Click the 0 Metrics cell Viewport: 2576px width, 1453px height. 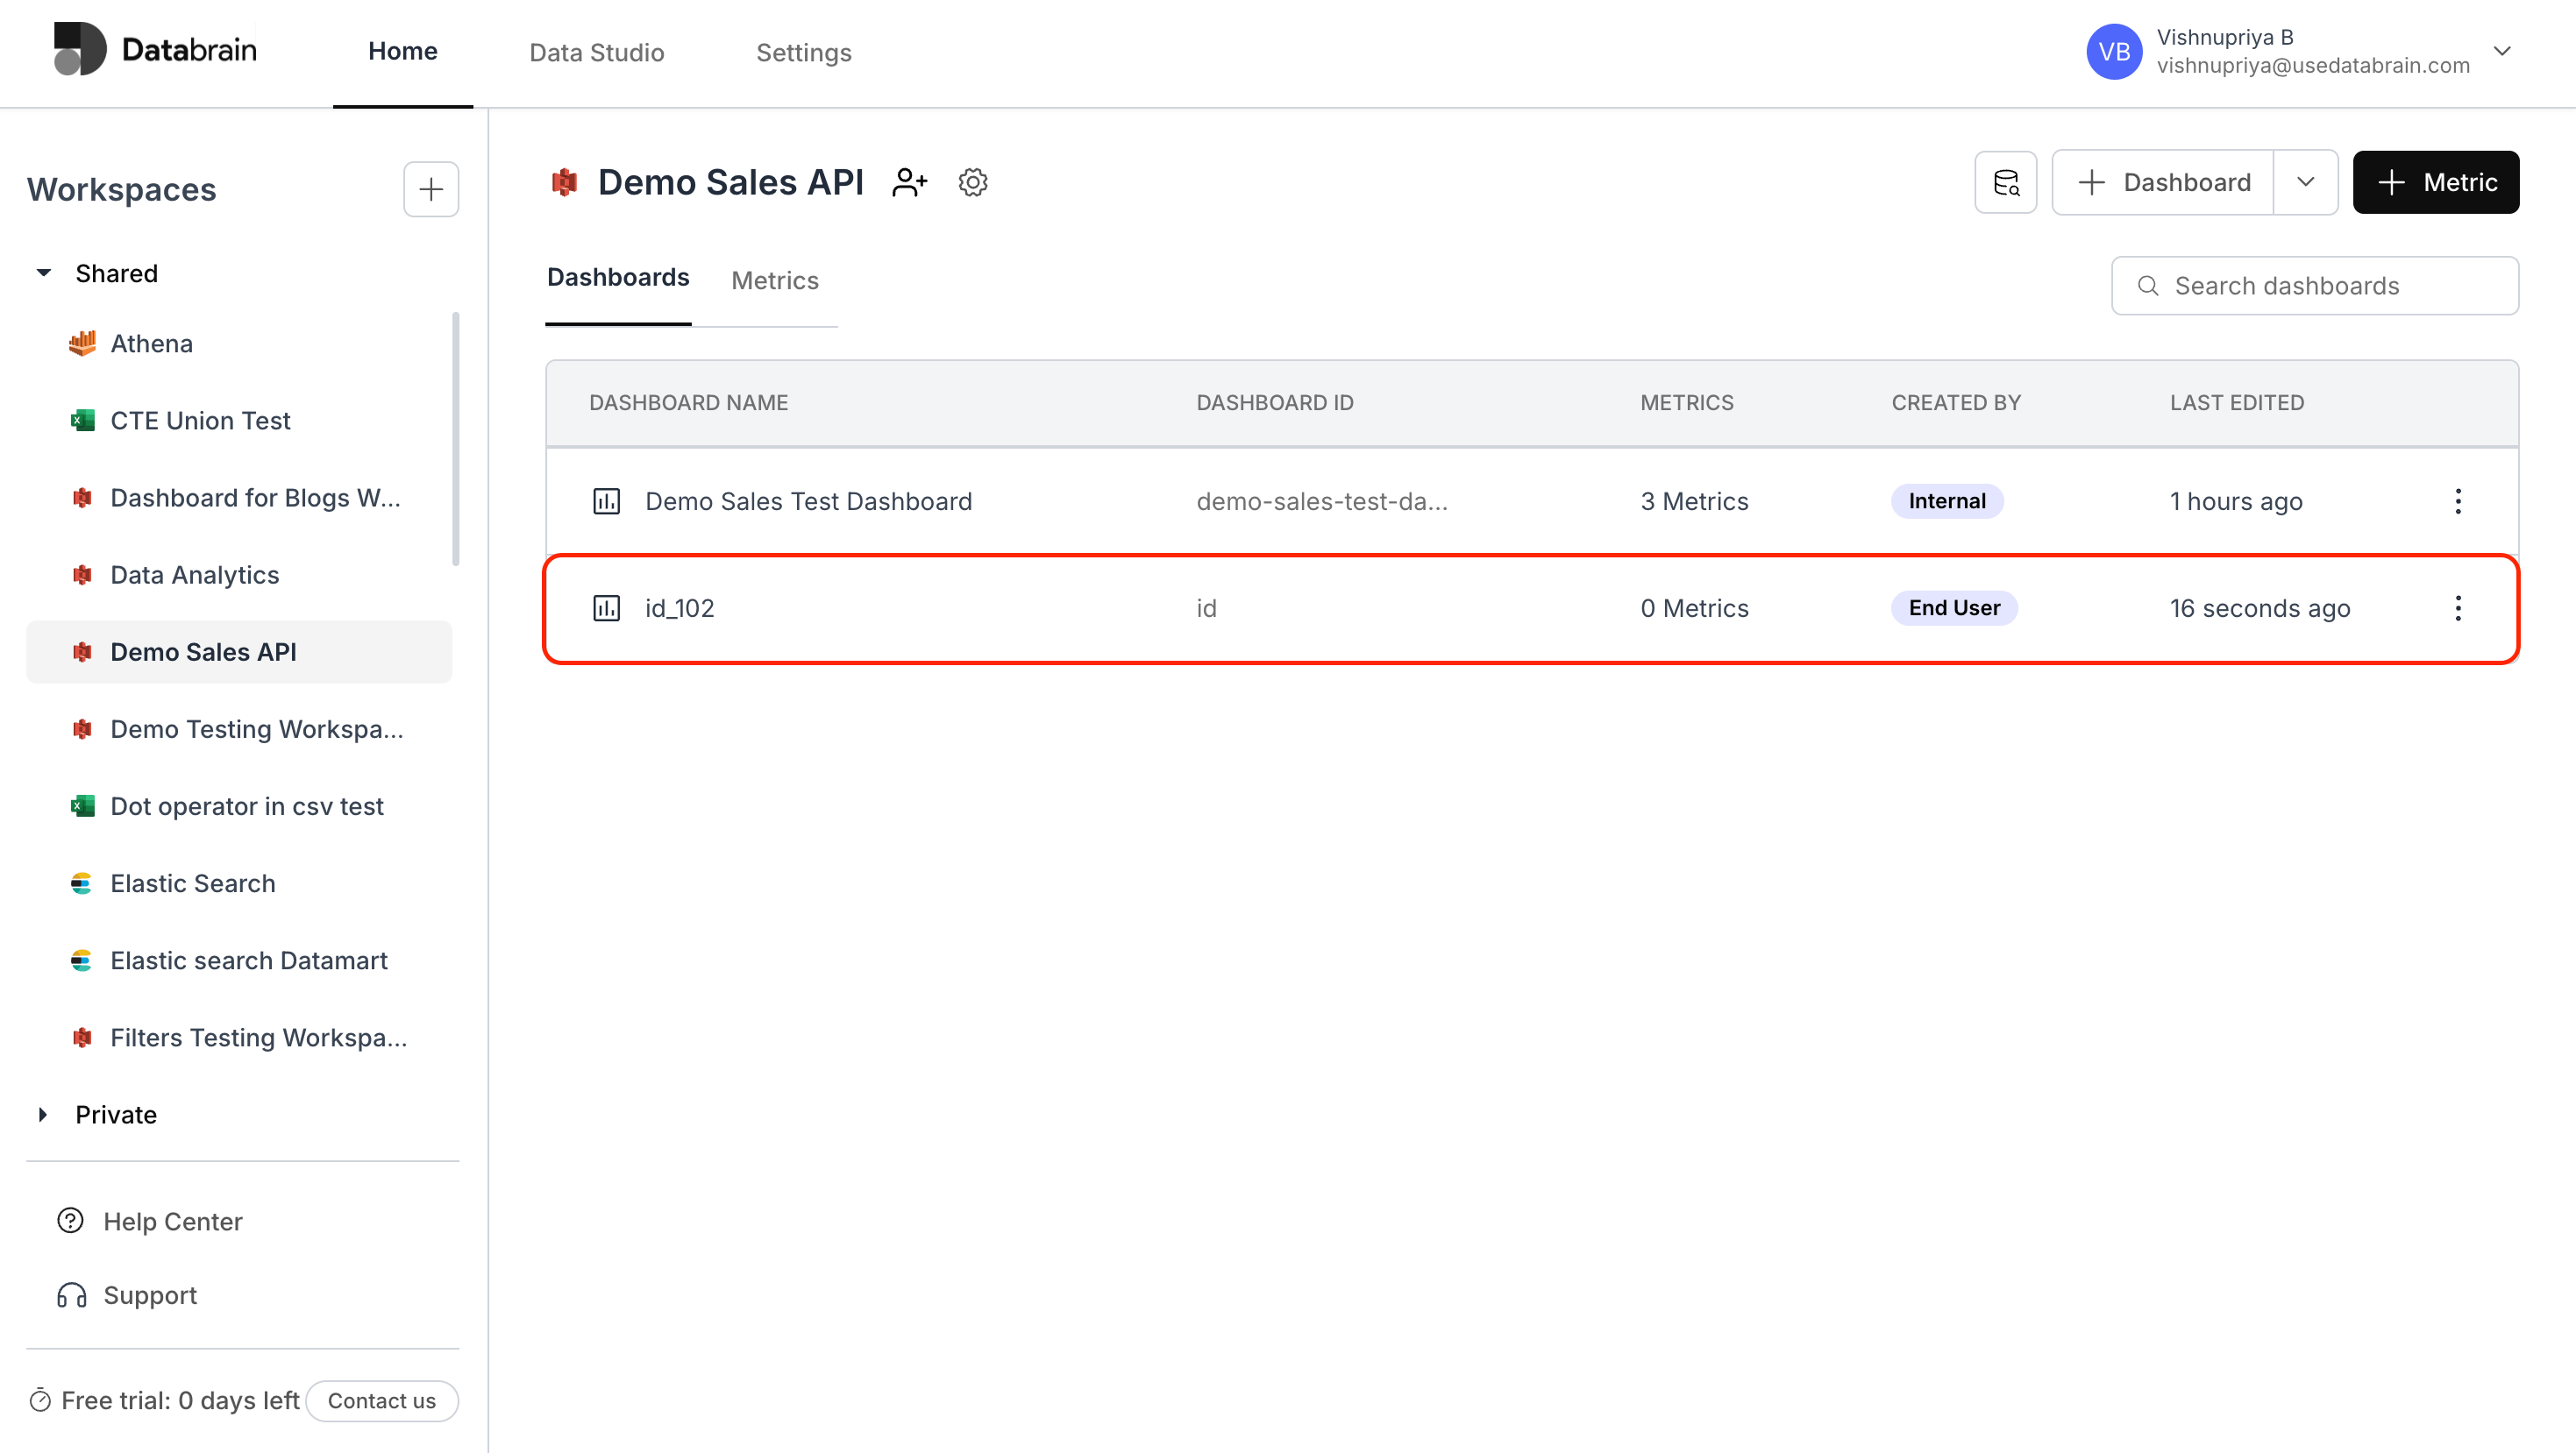[1694, 607]
